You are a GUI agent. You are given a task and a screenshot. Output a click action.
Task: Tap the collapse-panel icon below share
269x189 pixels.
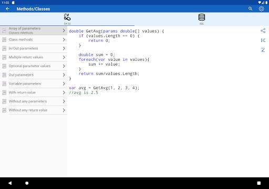pos(263,40)
